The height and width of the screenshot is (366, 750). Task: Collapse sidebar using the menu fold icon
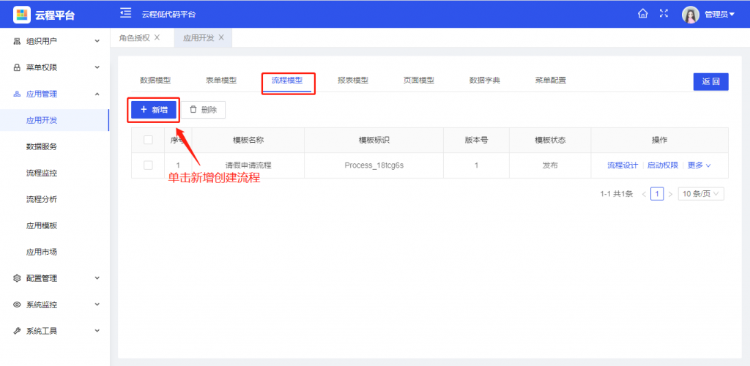click(x=126, y=14)
